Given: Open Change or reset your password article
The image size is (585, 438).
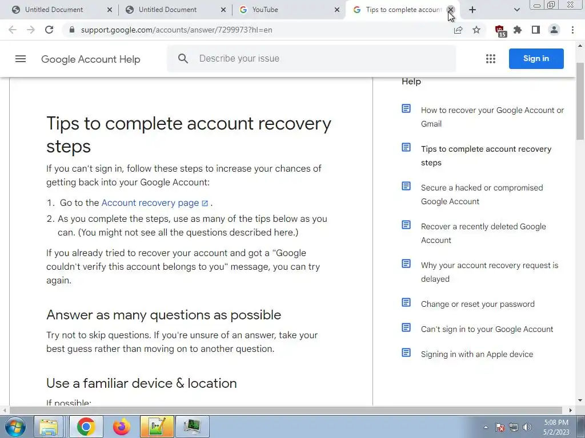Looking at the screenshot, I should click(x=478, y=304).
